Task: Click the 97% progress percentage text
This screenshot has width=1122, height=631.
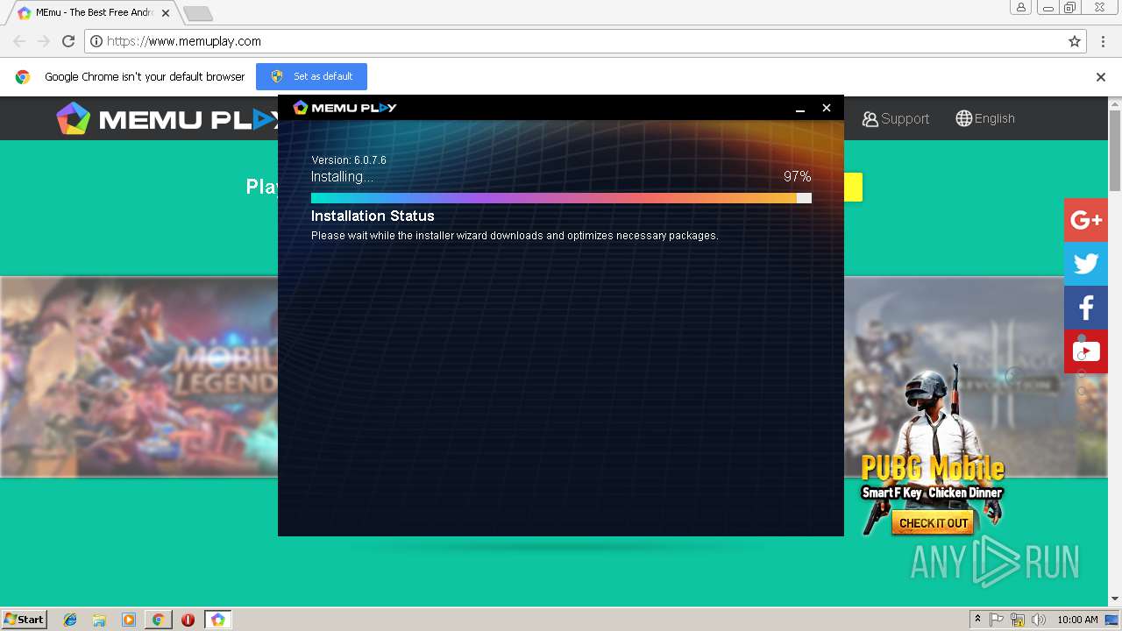Action: (797, 177)
